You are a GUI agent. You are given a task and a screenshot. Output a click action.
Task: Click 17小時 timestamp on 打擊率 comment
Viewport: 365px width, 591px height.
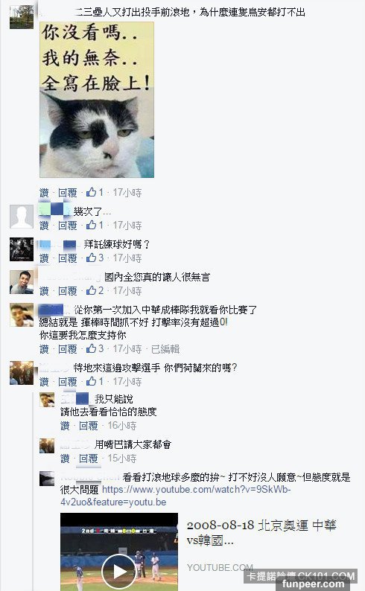click(127, 349)
